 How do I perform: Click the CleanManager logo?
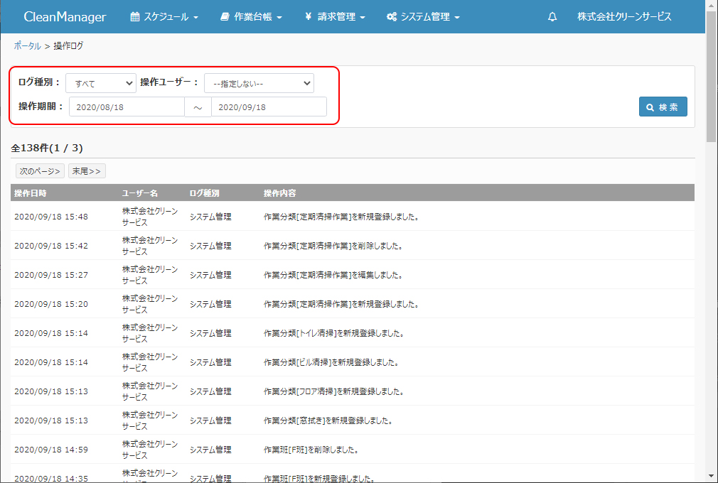click(x=65, y=17)
